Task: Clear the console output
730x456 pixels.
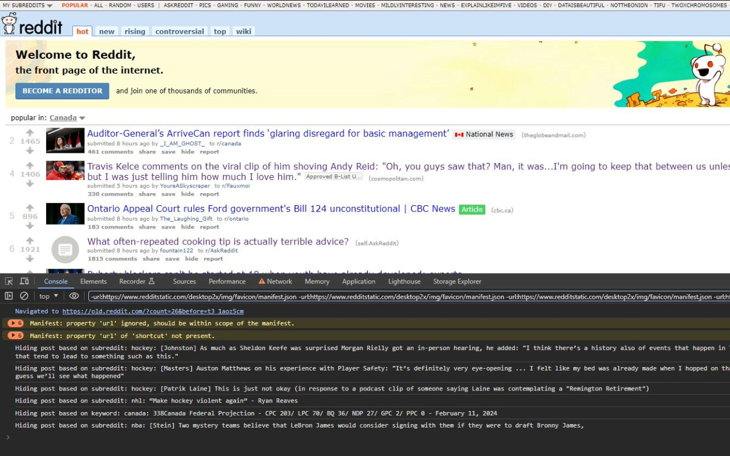Action: [x=23, y=296]
